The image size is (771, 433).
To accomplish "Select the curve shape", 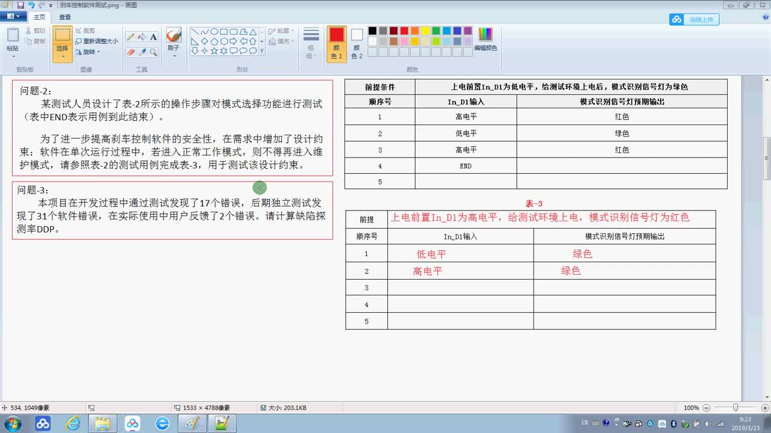I will point(205,31).
